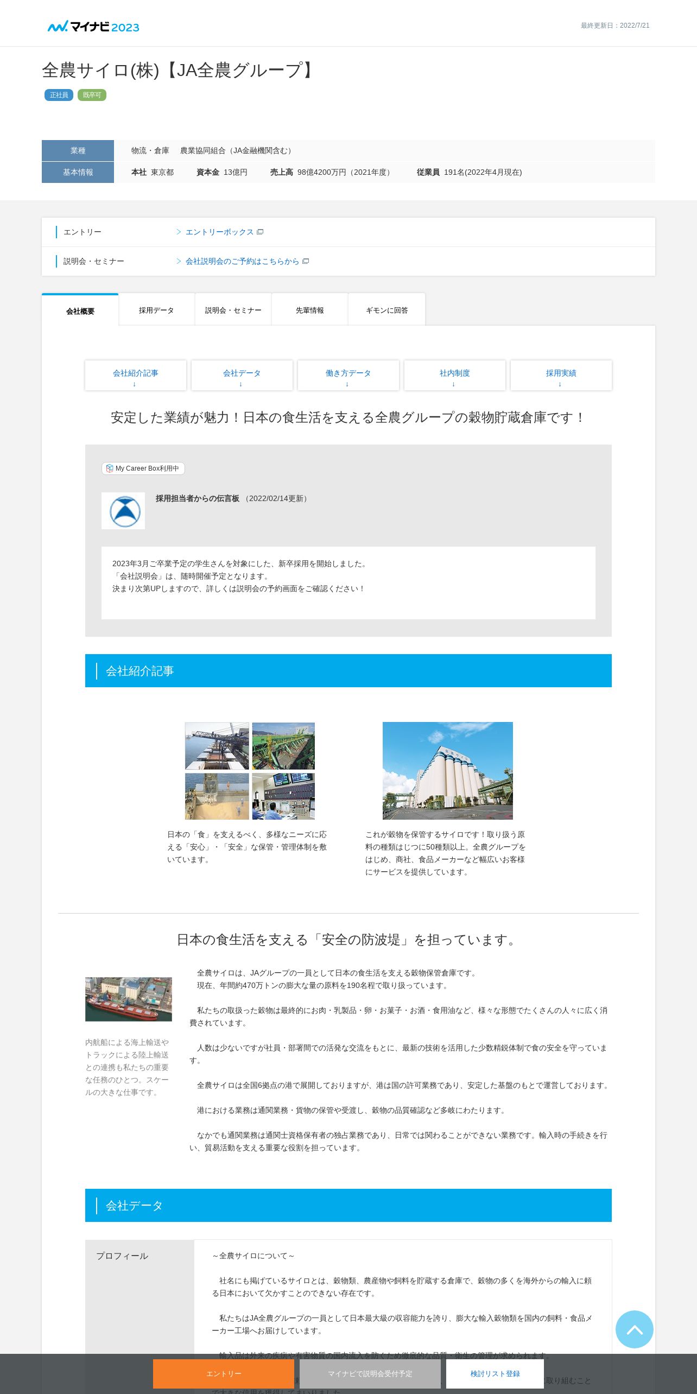Click the プロフィール row label
This screenshot has height=1394, width=697.
tap(122, 1256)
